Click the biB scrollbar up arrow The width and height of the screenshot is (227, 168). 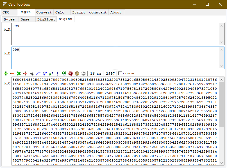pyautogui.click(x=221, y=50)
